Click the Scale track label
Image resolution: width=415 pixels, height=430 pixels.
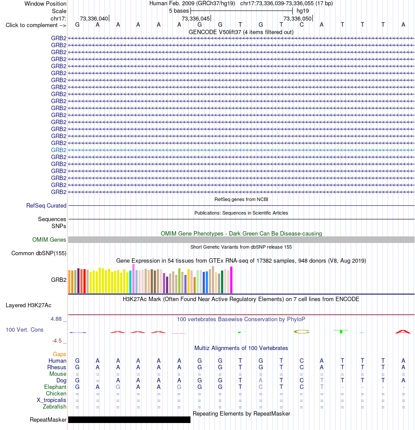pos(59,11)
